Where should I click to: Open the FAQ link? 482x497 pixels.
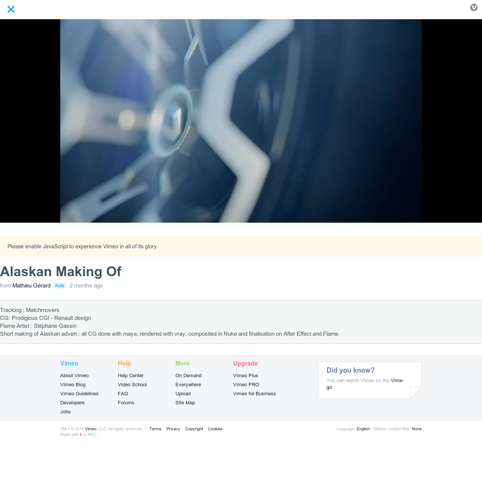click(123, 394)
